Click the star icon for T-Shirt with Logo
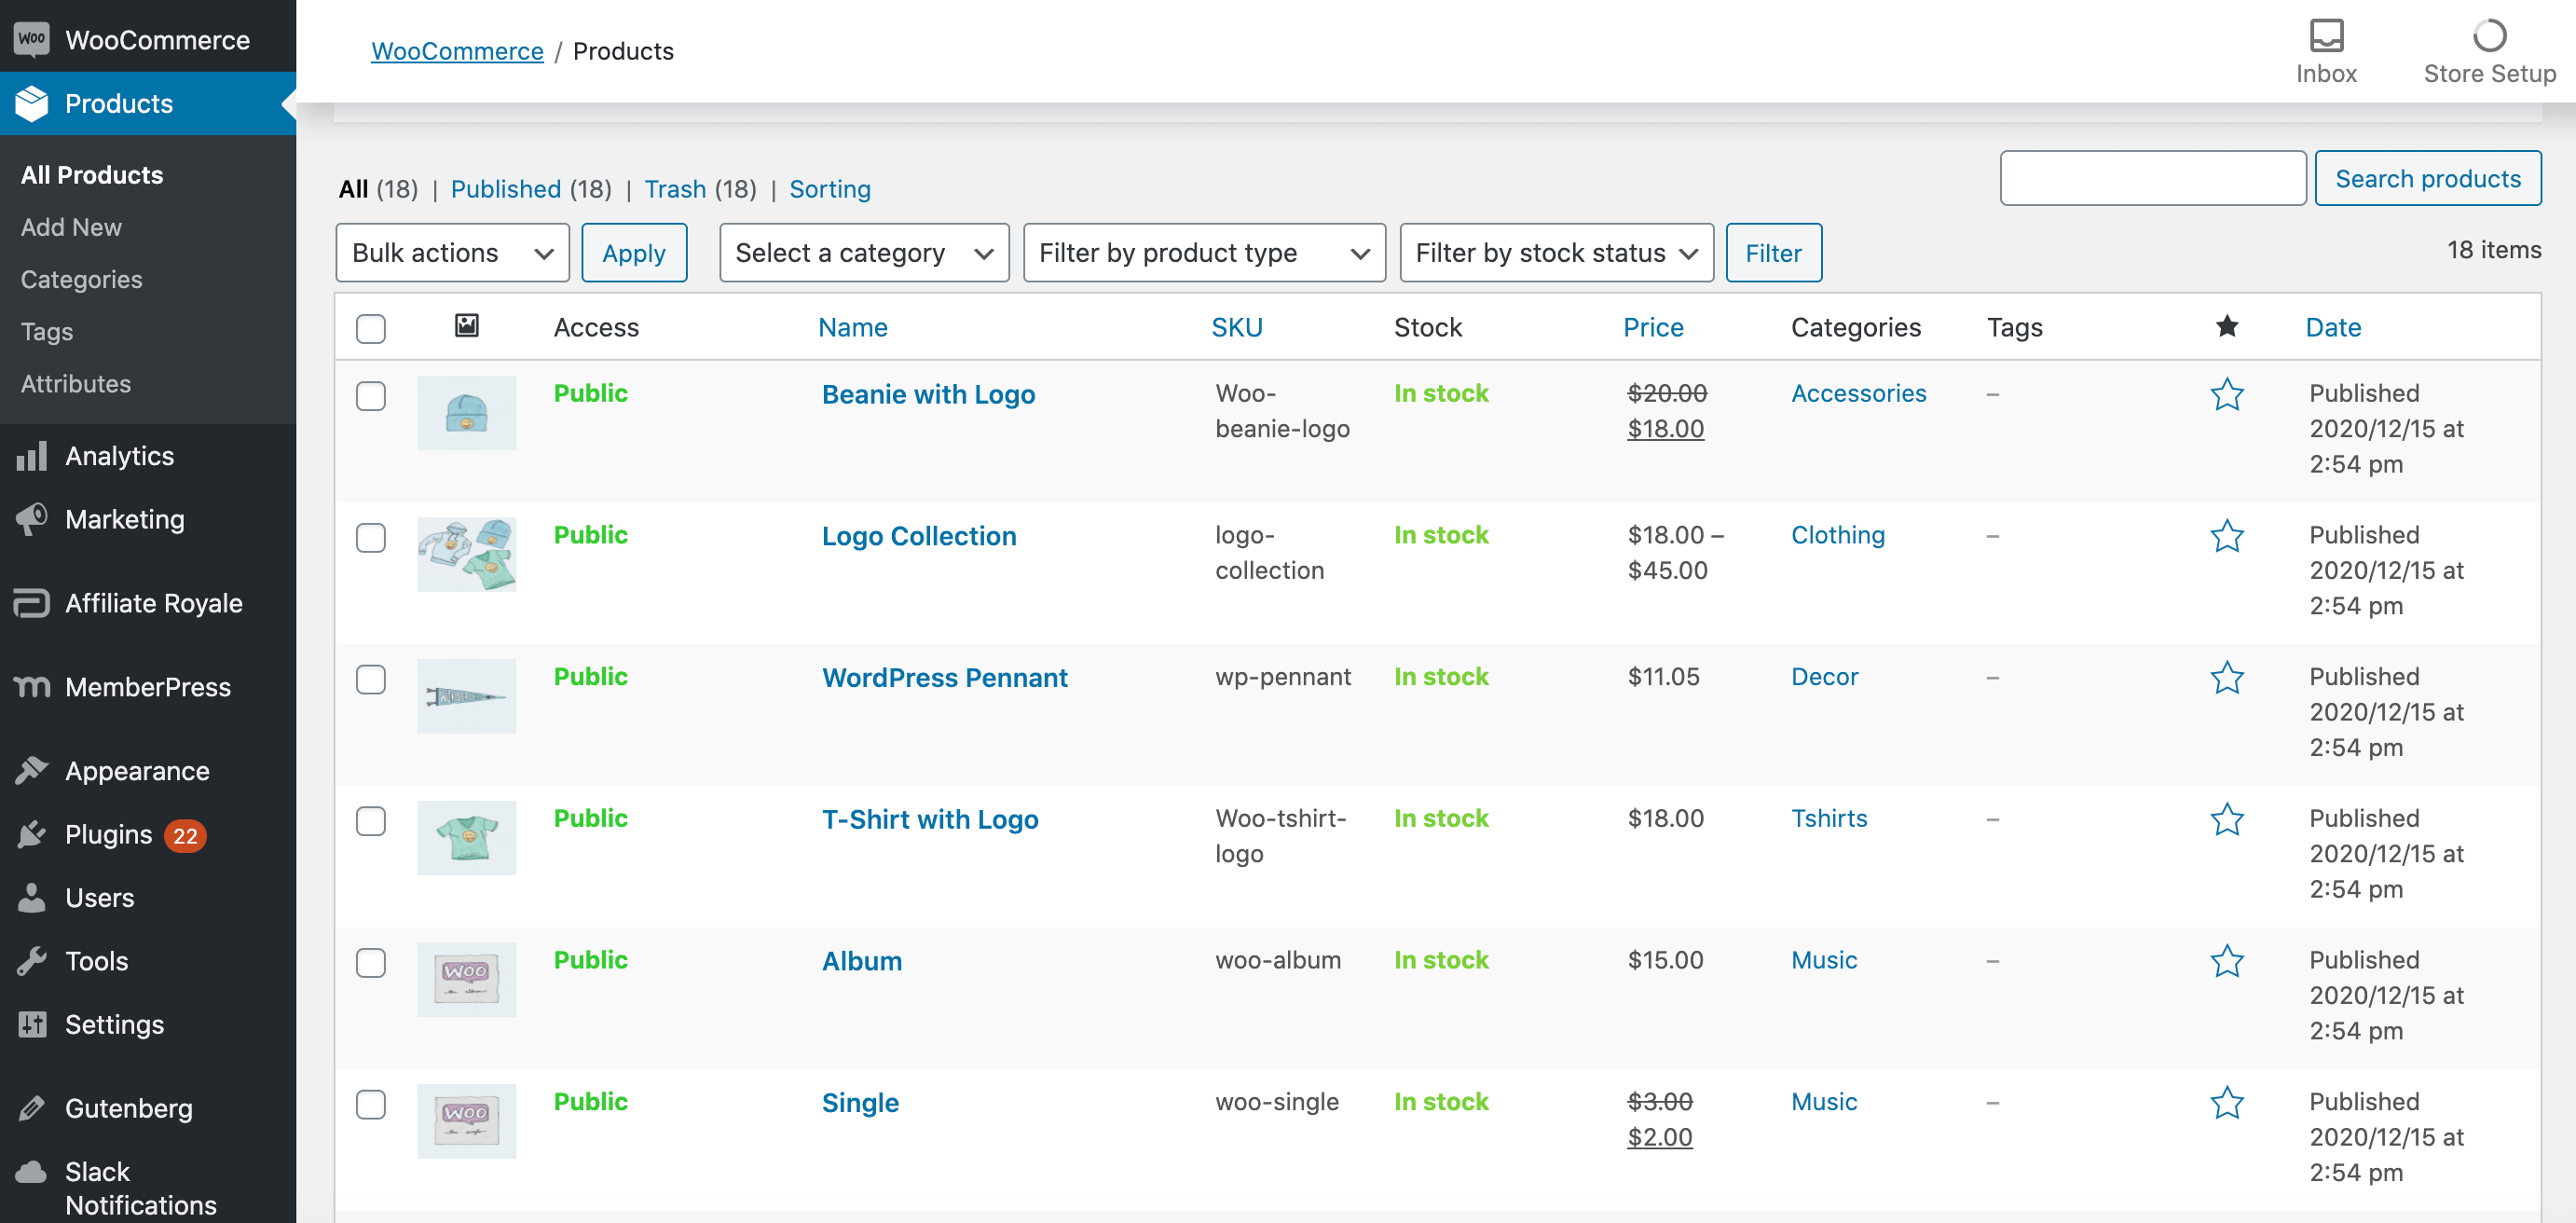Image resolution: width=2576 pixels, height=1223 pixels. (x=2227, y=818)
